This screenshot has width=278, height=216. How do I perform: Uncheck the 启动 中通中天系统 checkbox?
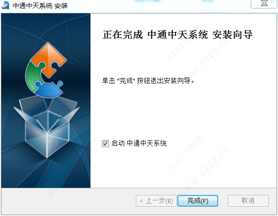point(105,144)
